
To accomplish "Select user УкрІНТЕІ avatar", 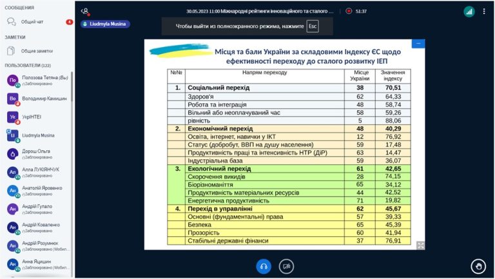I will [13, 117].
